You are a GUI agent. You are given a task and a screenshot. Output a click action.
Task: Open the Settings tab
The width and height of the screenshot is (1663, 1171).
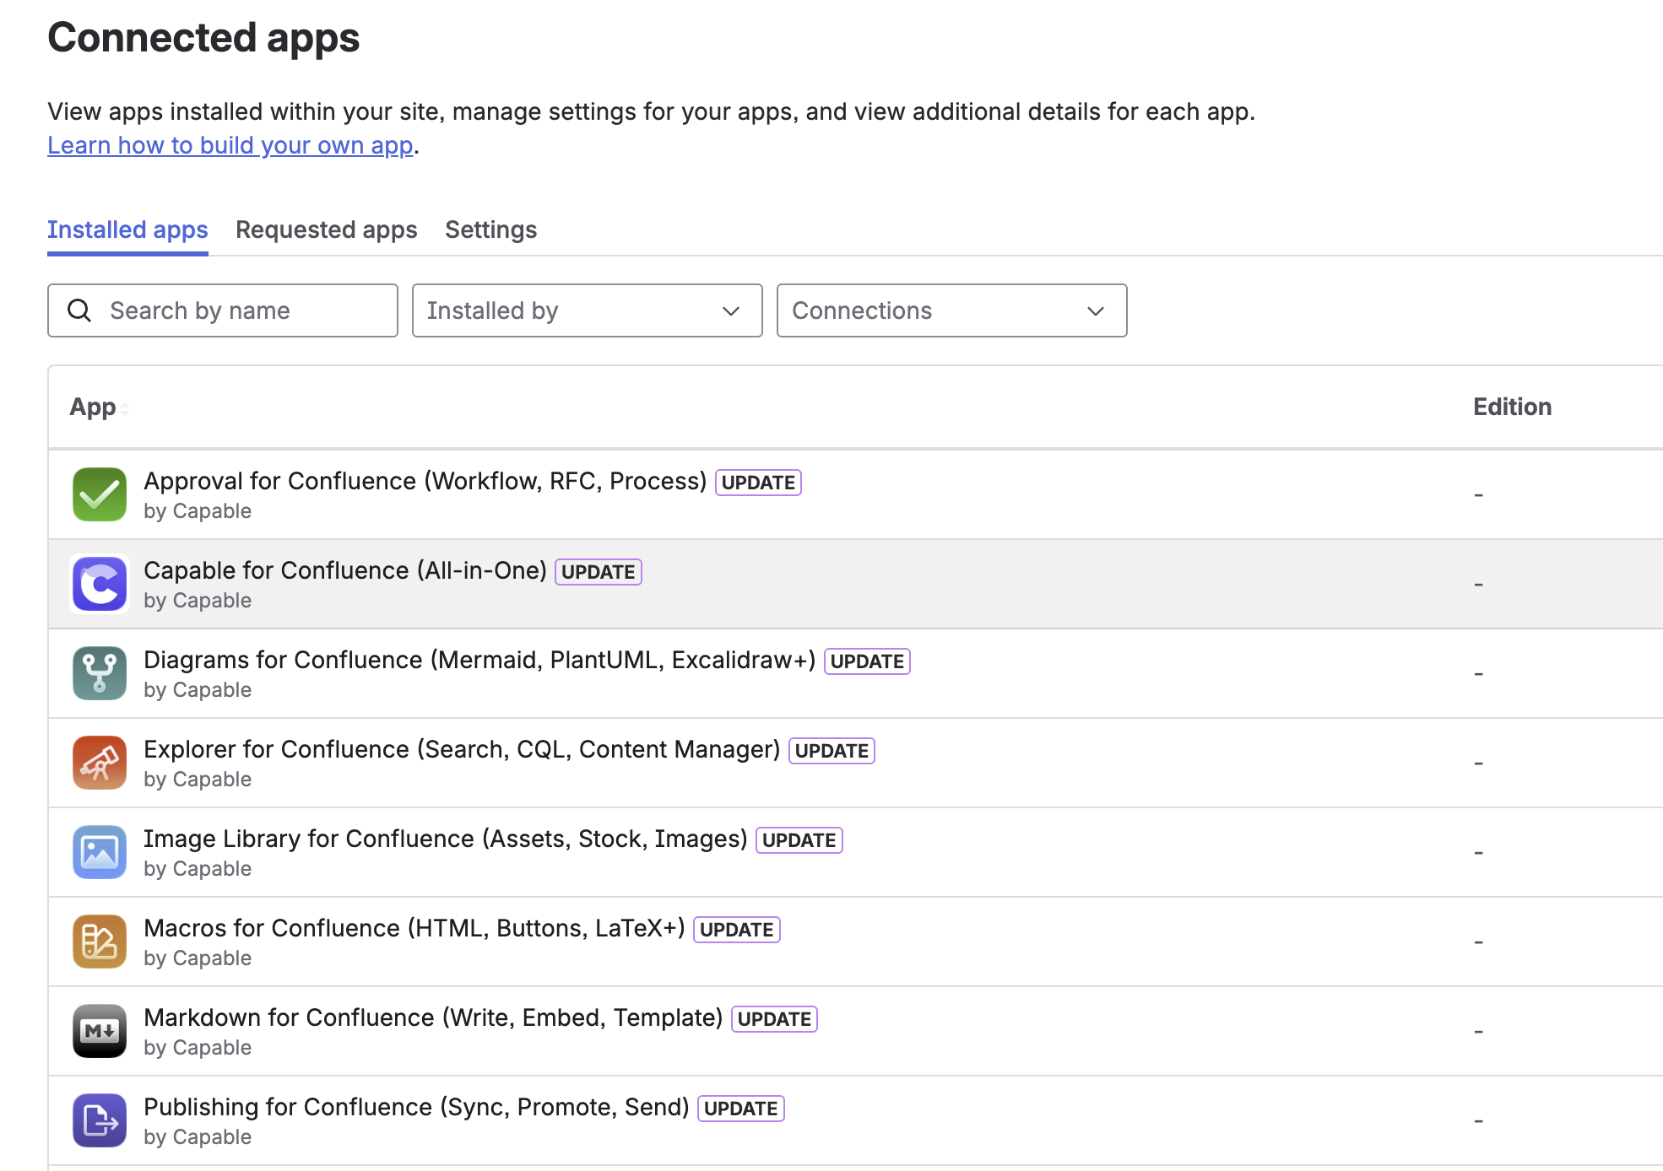tap(490, 229)
